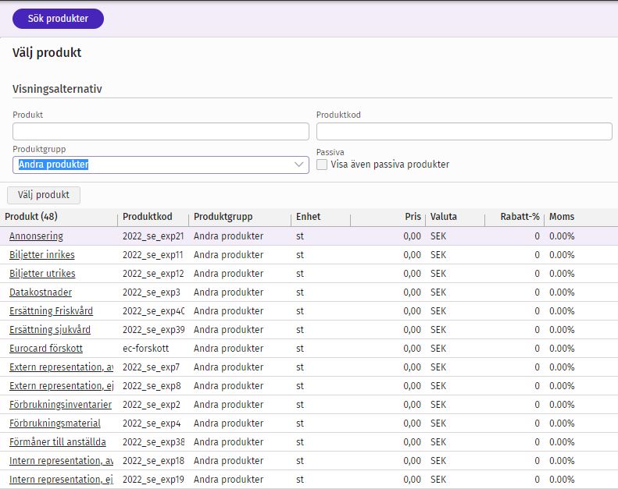The height and width of the screenshot is (489, 618).
Task: Sort by Moms column header
Action: [562, 217]
